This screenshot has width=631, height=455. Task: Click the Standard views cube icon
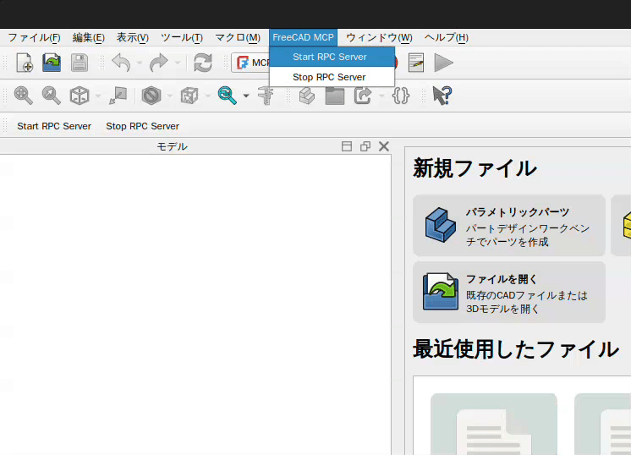[x=189, y=96]
